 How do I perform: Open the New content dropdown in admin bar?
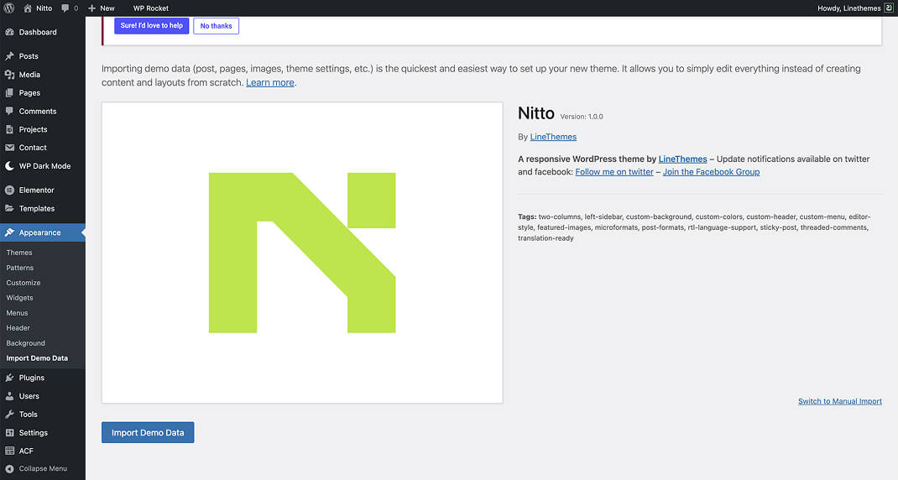[101, 8]
